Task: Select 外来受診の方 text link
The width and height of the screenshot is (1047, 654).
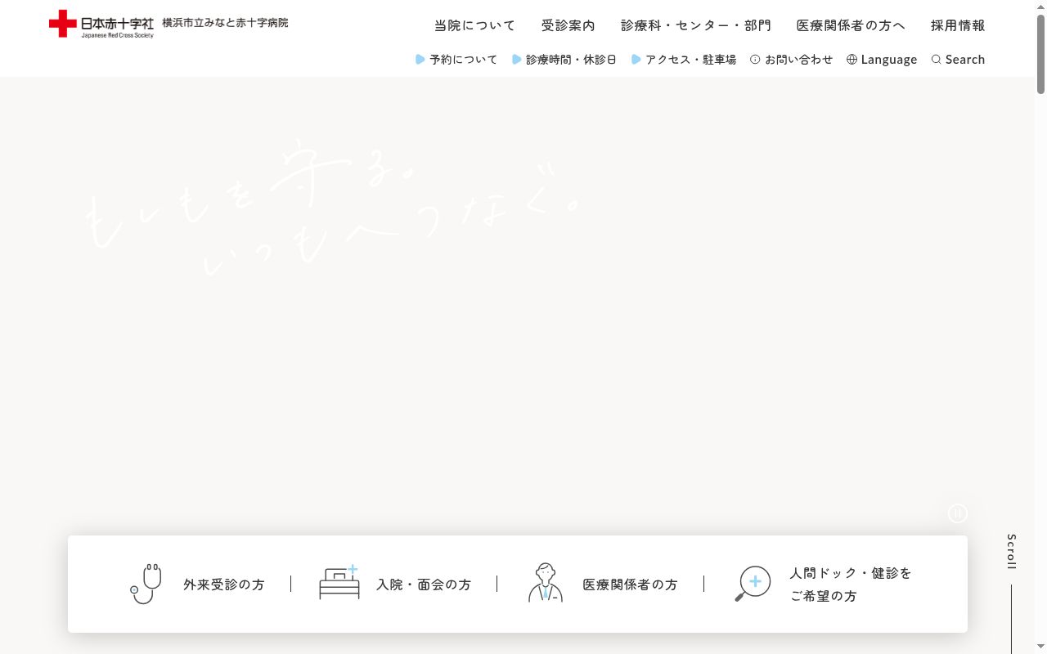Action: (224, 585)
